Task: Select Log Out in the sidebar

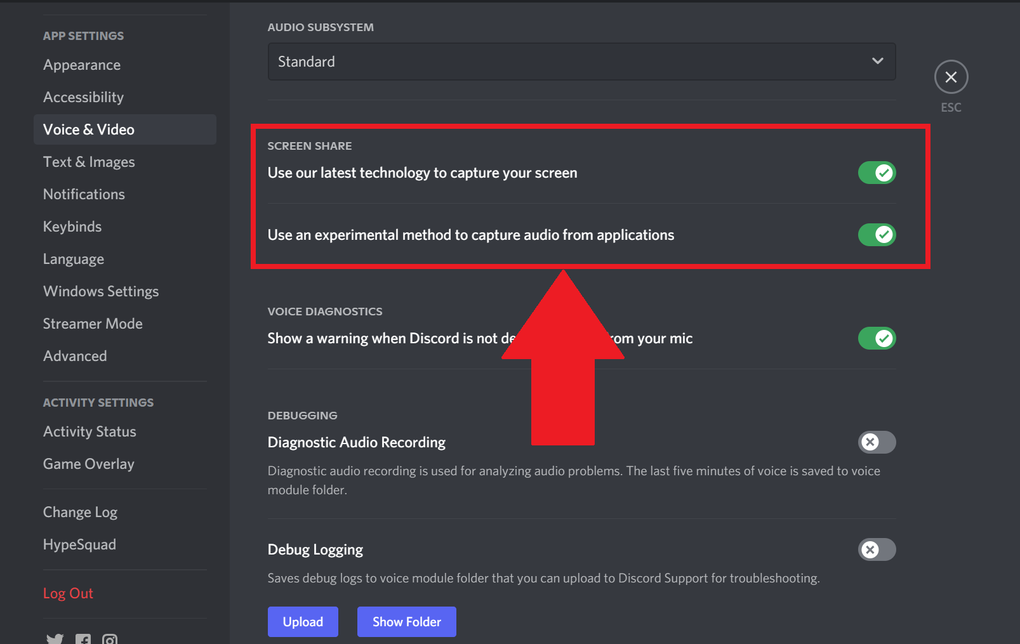Action: click(68, 593)
